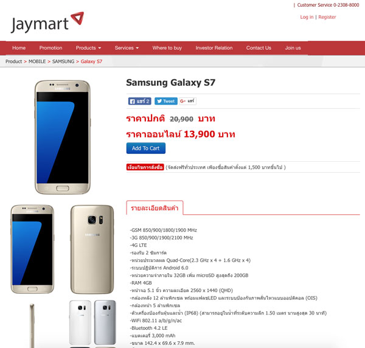Share on Facebook button
Viewport: 365px width, 348px height.
click(x=140, y=101)
